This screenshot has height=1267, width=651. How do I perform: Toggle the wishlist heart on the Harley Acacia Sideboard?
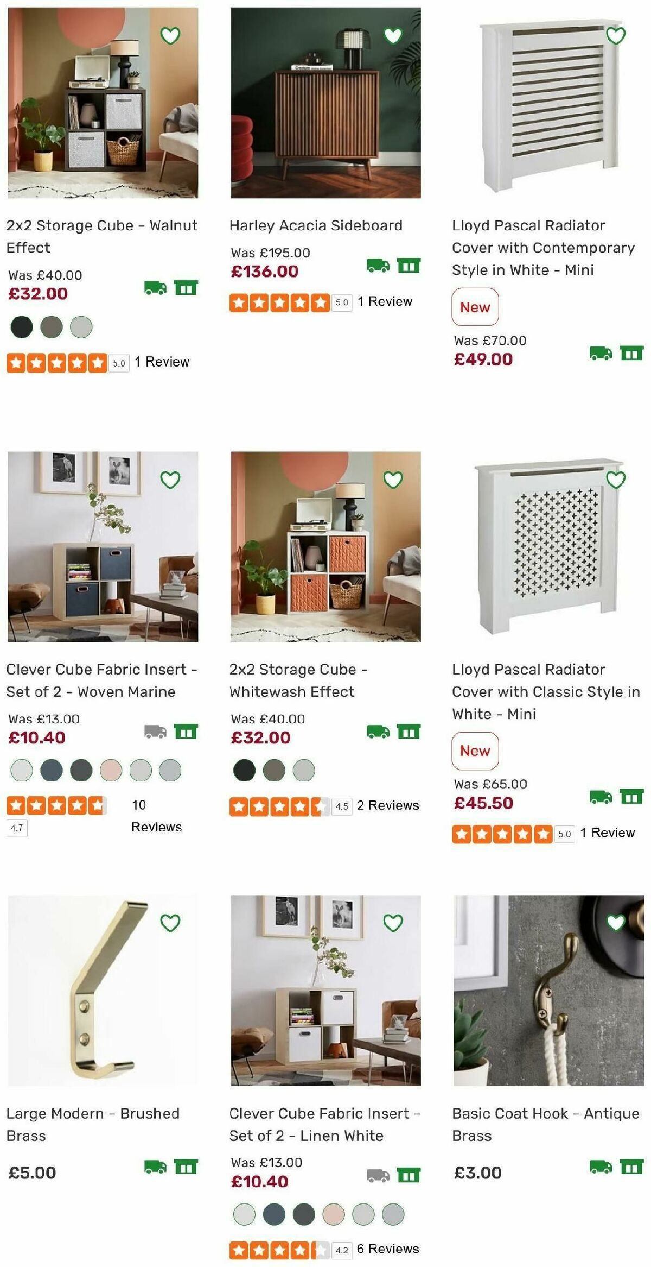(393, 35)
